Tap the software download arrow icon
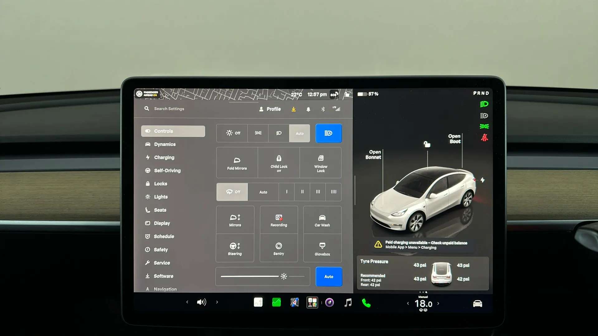 point(293,109)
